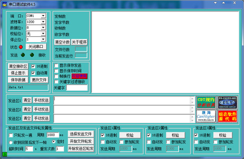Click the green status icon at bottom-left corner
Viewport: 244px width, 159px height.
click(4, 155)
